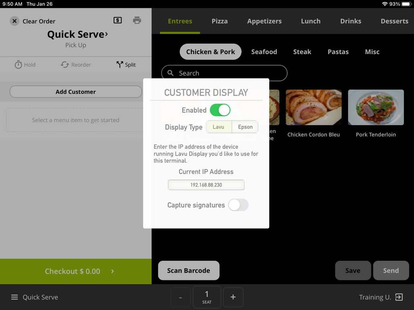The width and height of the screenshot is (414, 310).
Task: Switch to the Desserts tab
Action: click(x=394, y=21)
